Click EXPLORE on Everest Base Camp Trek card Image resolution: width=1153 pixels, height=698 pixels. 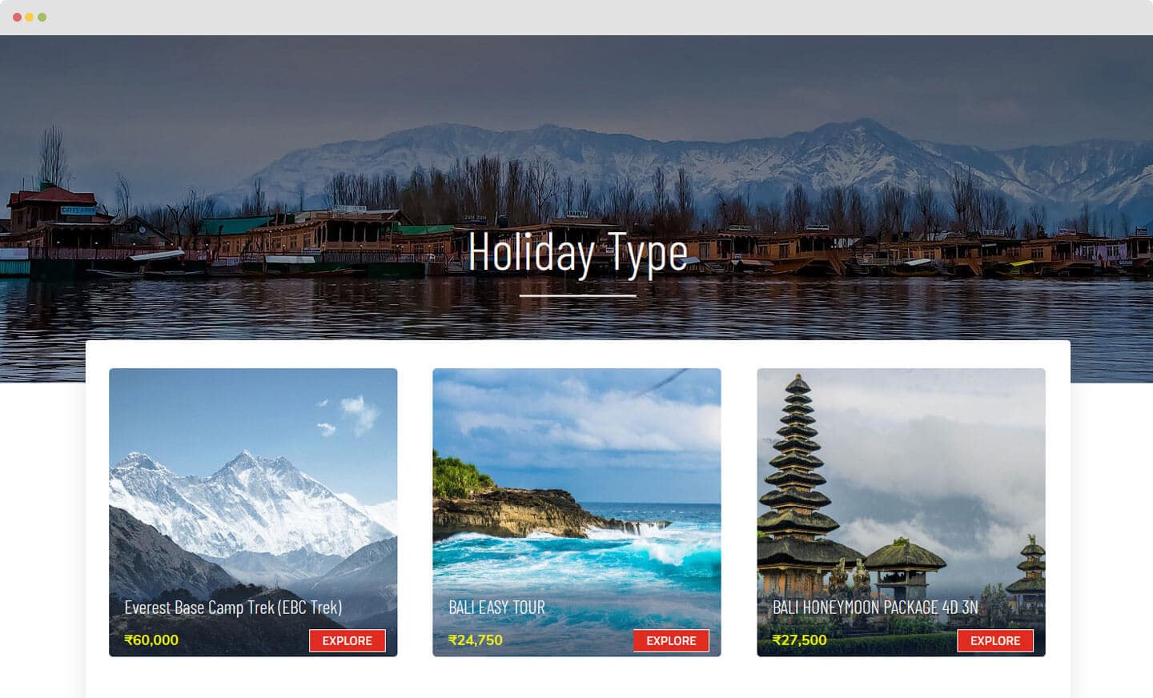pos(348,640)
